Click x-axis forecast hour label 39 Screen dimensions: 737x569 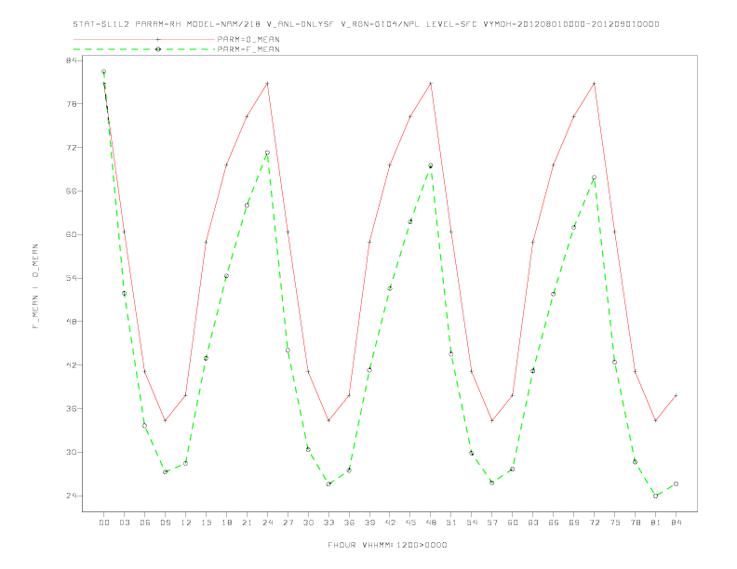click(369, 523)
